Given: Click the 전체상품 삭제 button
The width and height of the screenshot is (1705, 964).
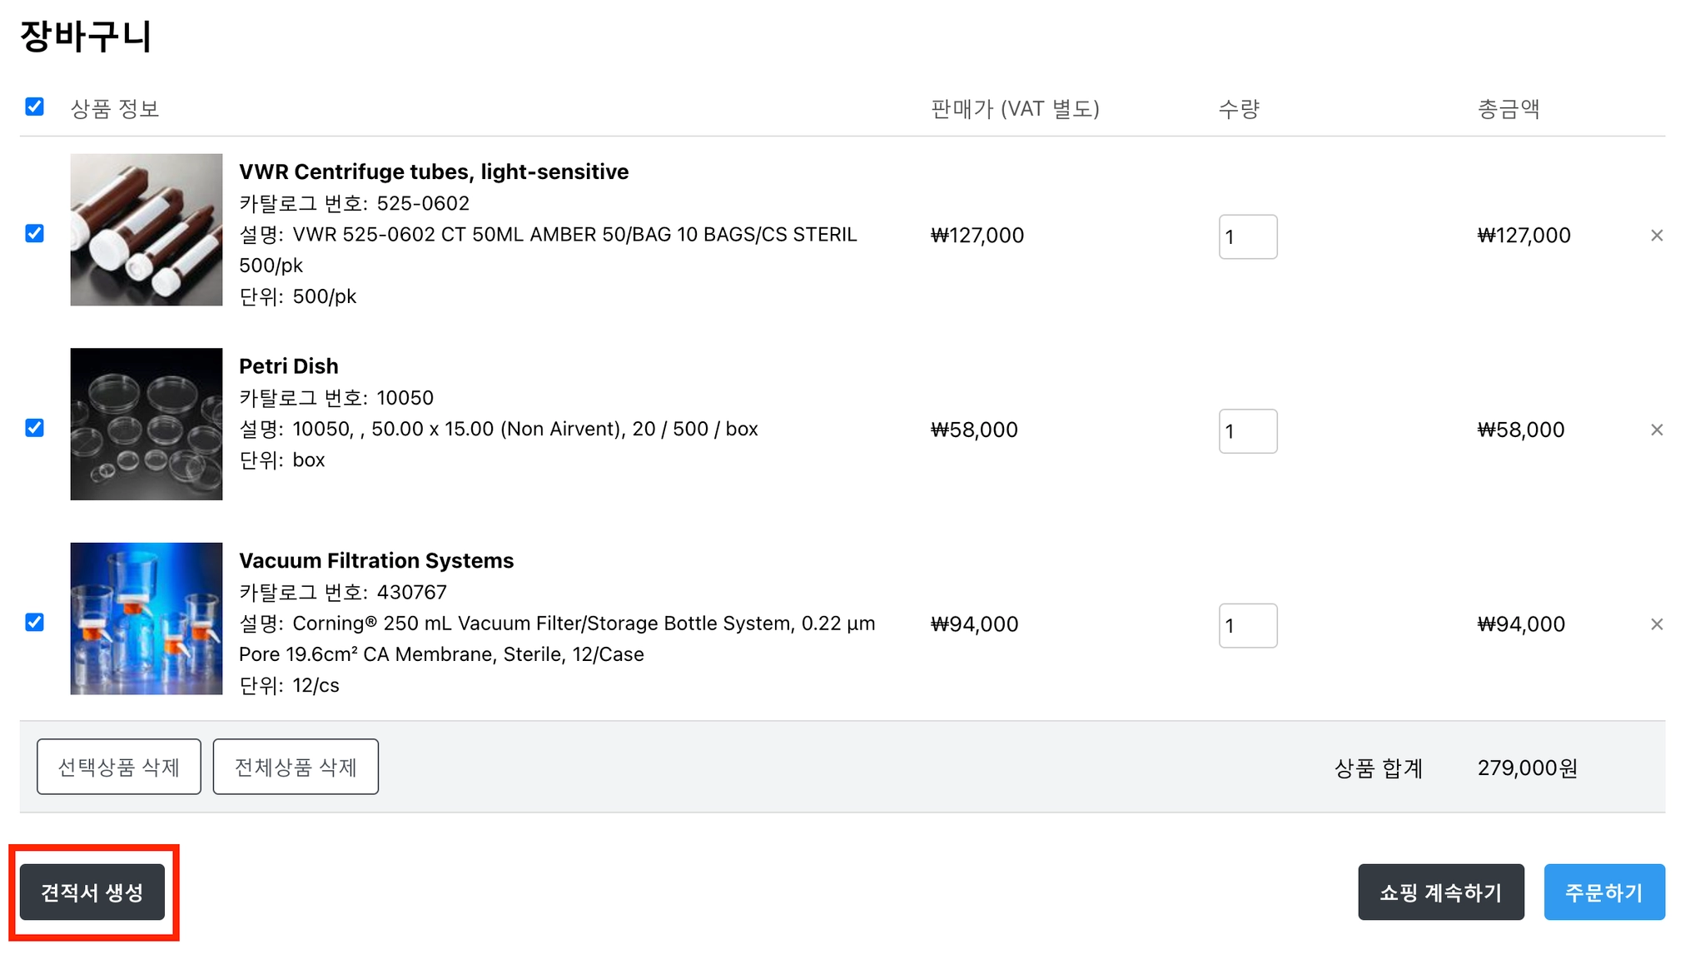Looking at the screenshot, I should [296, 767].
